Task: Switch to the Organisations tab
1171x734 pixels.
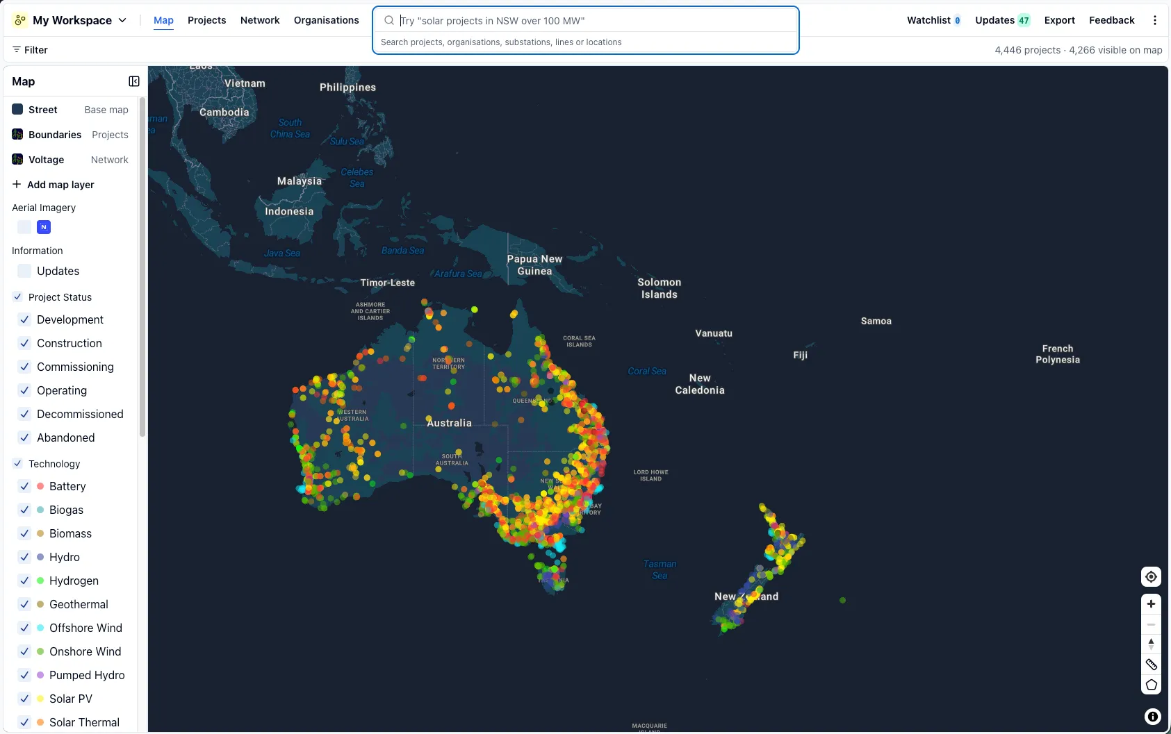Action: [x=327, y=20]
